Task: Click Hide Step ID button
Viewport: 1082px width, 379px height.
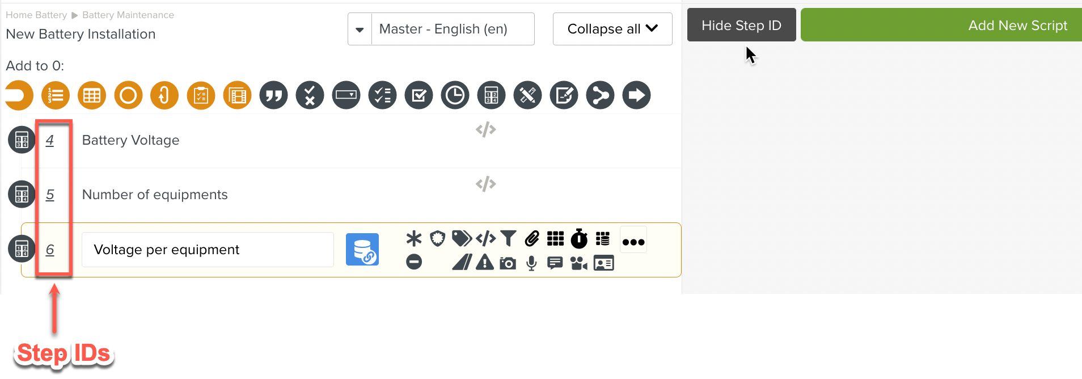Action: (x=741, y=26)
